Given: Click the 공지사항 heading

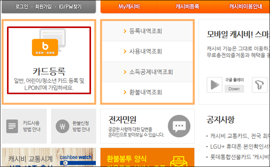Looking at the screenshot, I should click(x=221, y=120).
